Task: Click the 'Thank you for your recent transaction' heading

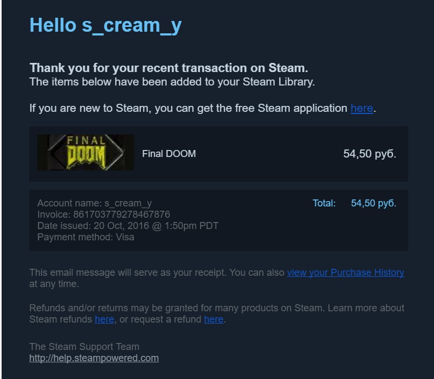Action: click(168, 68)
